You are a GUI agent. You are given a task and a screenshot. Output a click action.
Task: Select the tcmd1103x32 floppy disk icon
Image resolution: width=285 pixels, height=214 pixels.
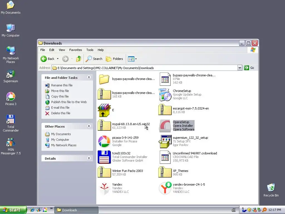pos(104,157)
